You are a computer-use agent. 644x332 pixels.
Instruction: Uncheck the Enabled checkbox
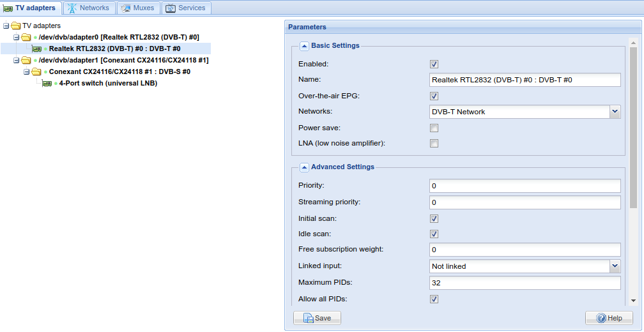pos(434,64)
